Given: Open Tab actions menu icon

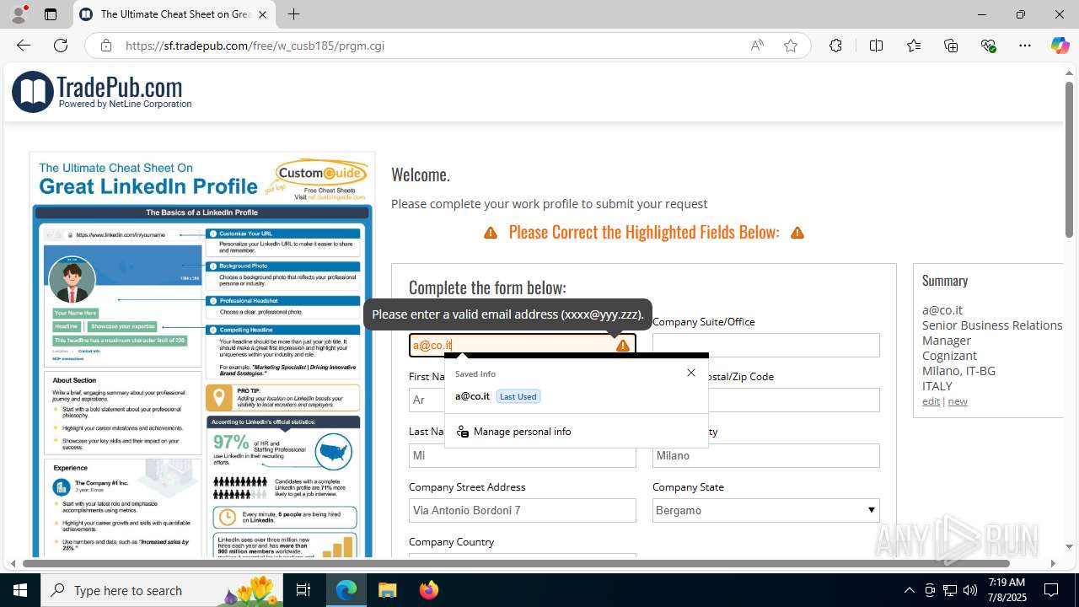Looking at the screenshot, I should (x=51, y=14).
